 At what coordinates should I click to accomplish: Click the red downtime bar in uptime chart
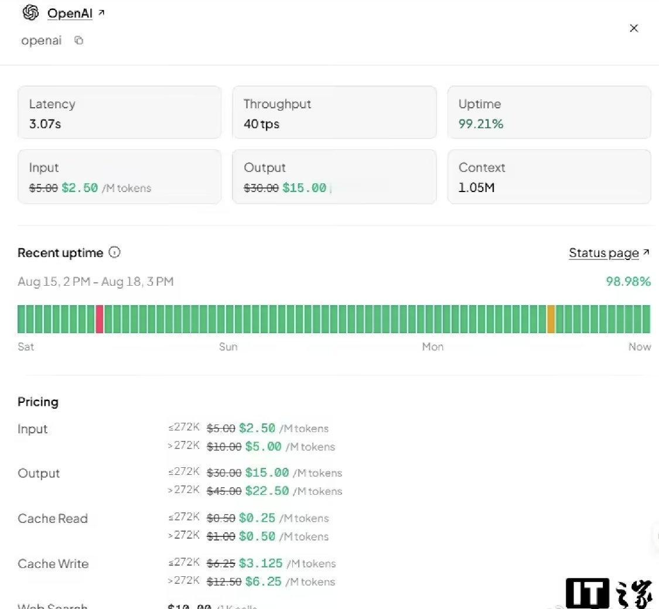[100, 319]
